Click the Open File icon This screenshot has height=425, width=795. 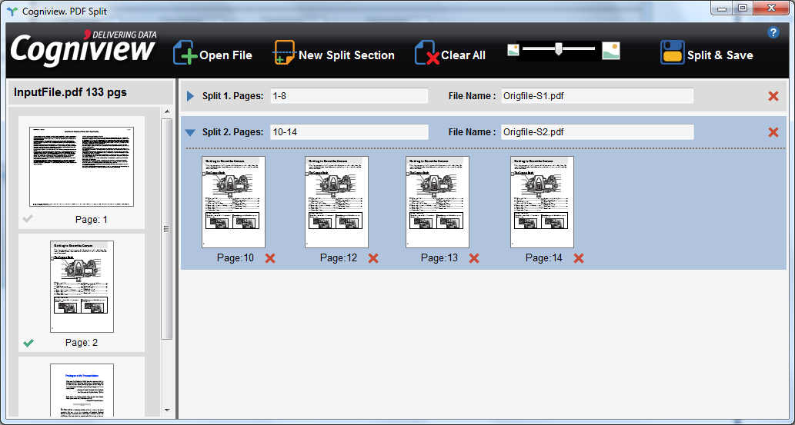pos(185,53)
